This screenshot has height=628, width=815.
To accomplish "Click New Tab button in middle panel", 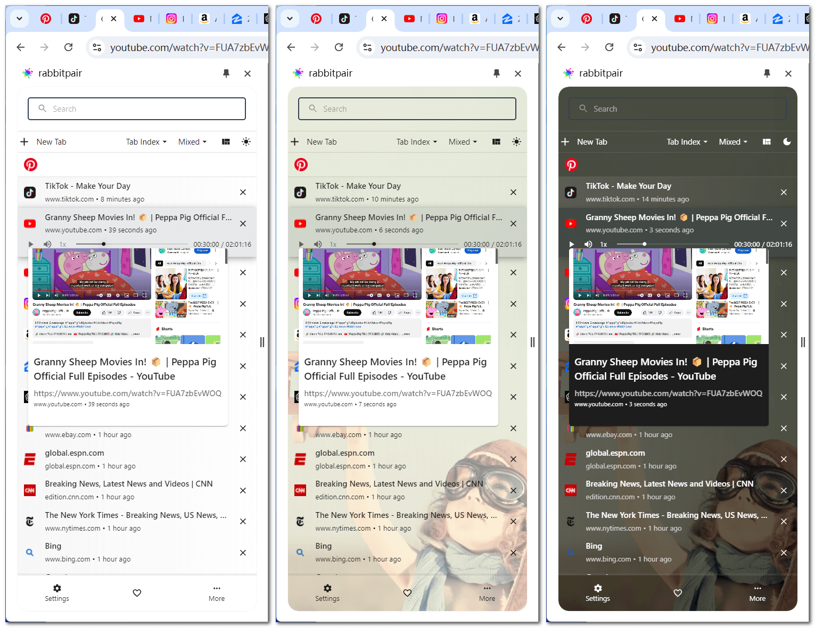I will point(314,142).
